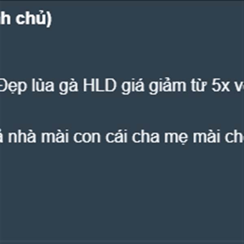
Task: Click the word "HLD" in the post text
Action: click(x=100, y=85)
